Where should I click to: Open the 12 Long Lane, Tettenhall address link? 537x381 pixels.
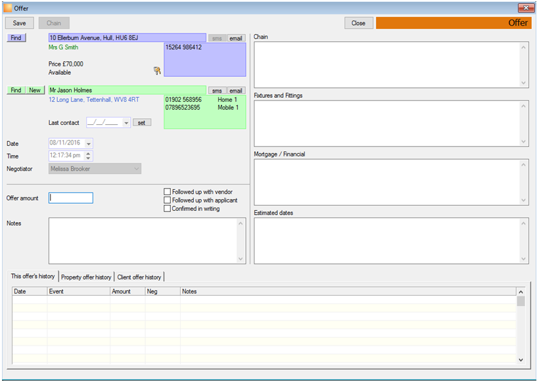pos(94,100)
